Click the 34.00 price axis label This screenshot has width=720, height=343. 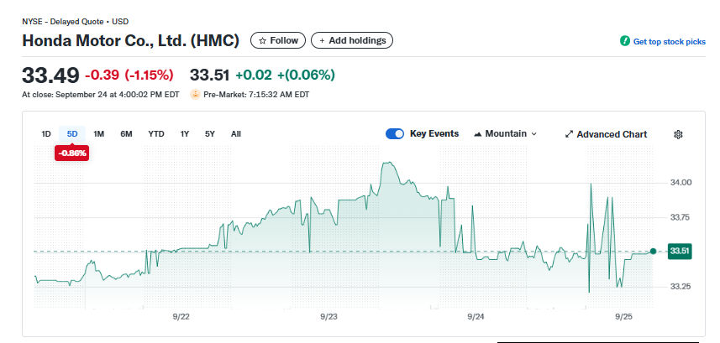[681, 183]
